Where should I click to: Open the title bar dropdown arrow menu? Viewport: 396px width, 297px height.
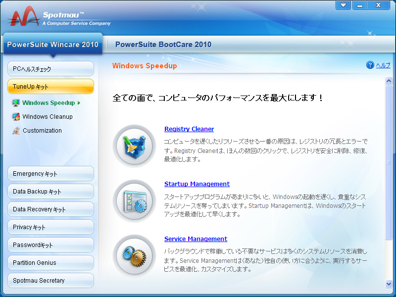tap(343, 5)
